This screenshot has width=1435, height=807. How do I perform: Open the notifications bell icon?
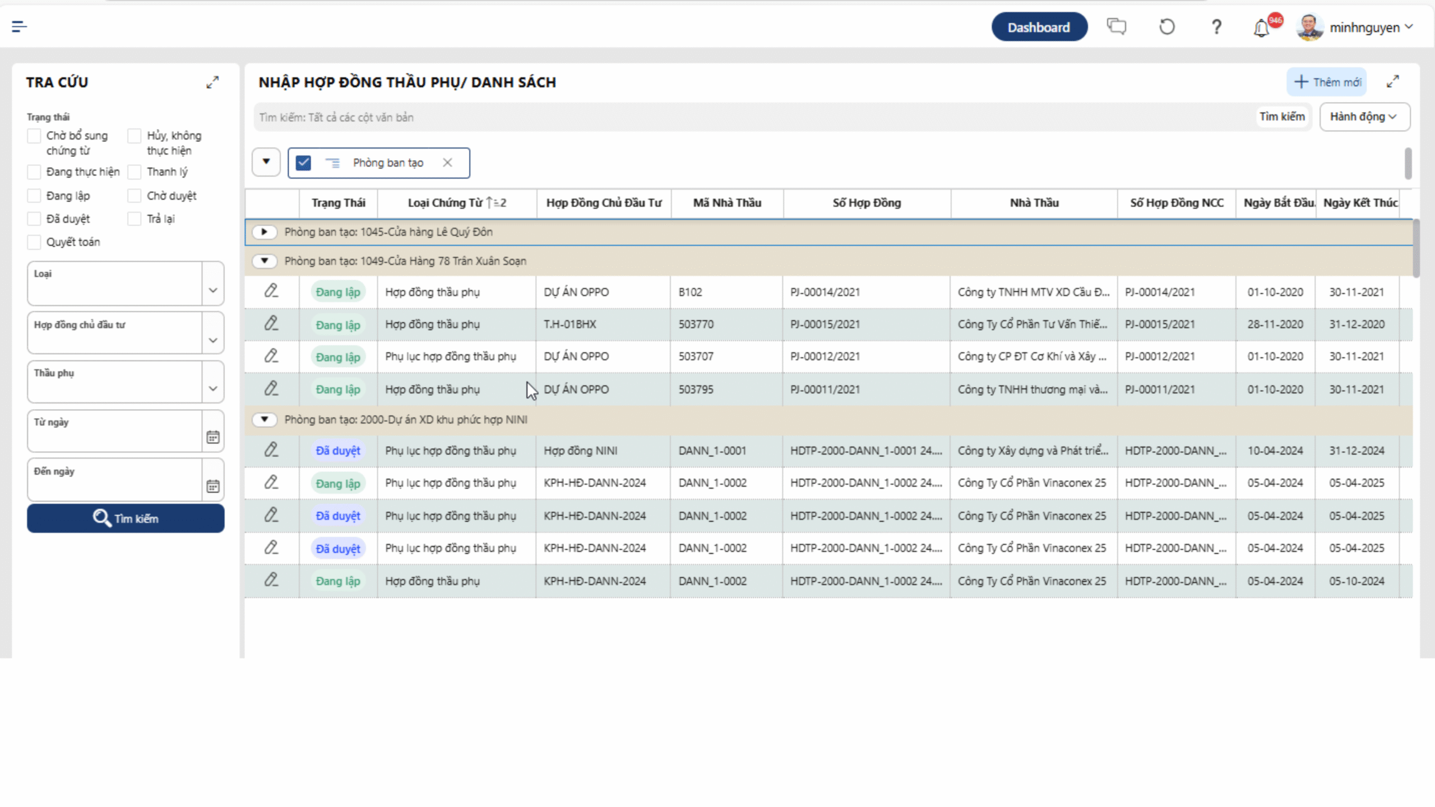(1261, 27)
